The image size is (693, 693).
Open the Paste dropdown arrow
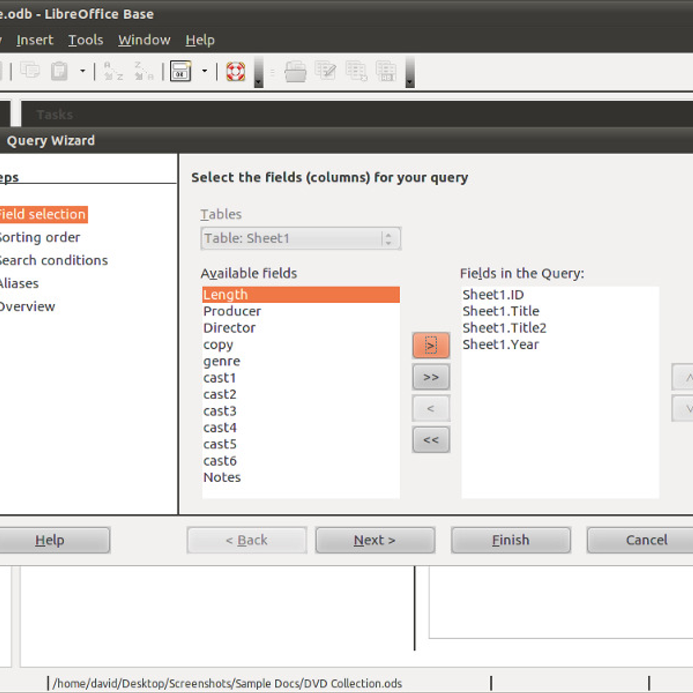coord(83,71)
